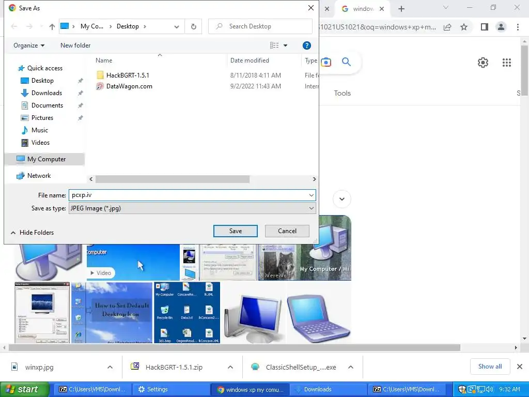The height and width of the screenshot is (397, 529).
Task: Click the pin icon next to Documents
Action: (80, 105)
